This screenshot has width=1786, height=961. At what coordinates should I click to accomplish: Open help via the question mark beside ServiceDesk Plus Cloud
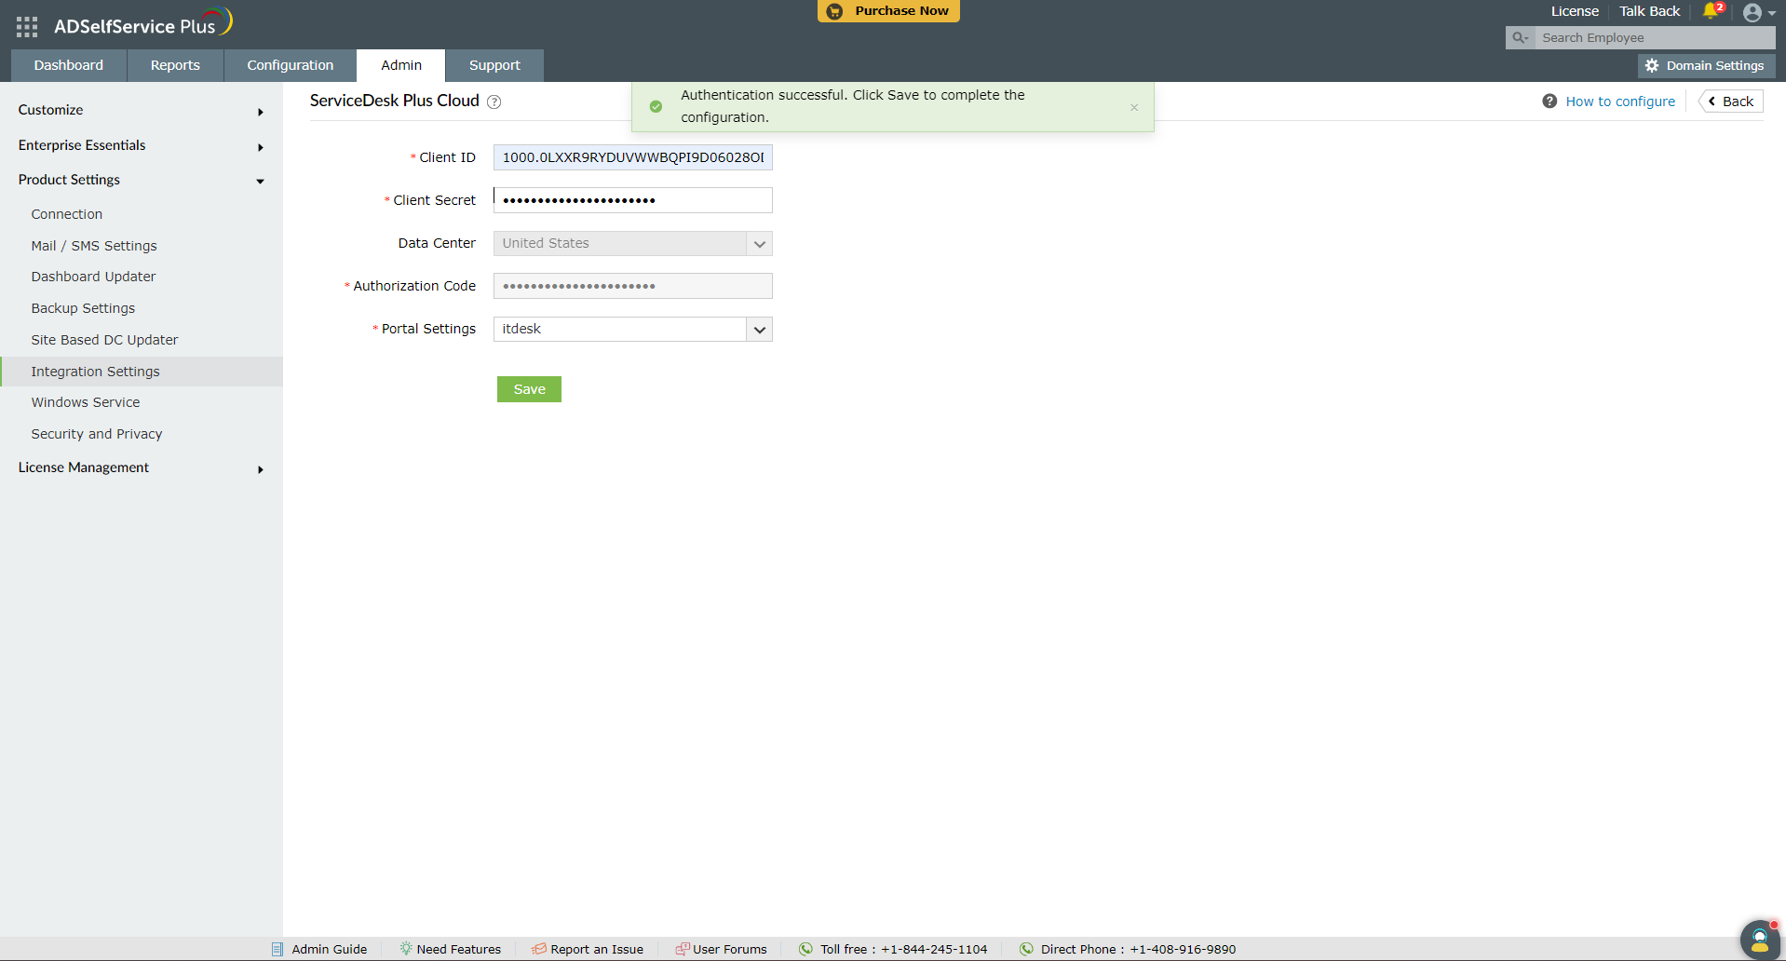494,102
